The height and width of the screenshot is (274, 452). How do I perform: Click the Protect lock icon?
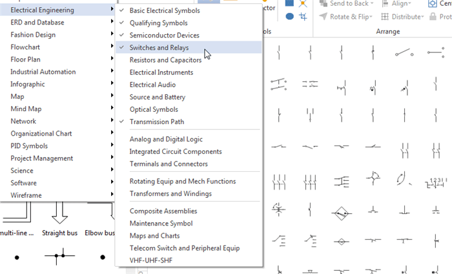tap(434, 16)
